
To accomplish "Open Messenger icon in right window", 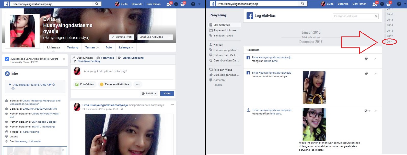I will click(x=382, y=4).
